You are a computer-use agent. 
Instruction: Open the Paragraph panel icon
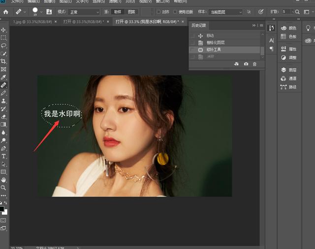[x=271, y=49]
